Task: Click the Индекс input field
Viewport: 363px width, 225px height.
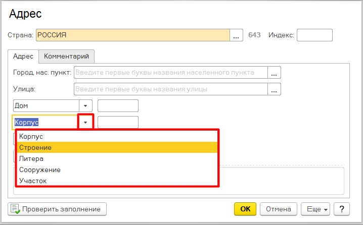Action: 314,35
